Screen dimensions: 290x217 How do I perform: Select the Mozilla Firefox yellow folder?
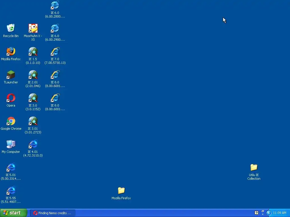tap(121, 193)
